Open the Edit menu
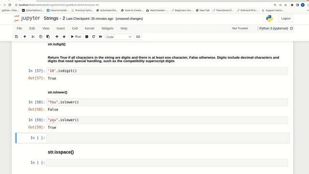 pyautogui.click(x=32, y=29)
